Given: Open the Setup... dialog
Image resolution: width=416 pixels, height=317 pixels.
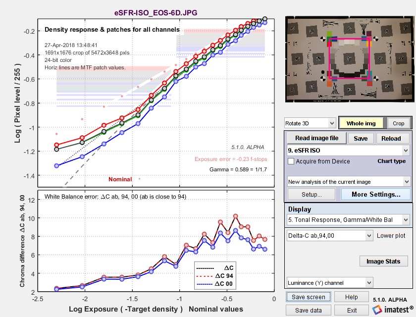Looking at the screenshot, I should tap(312, 195).
